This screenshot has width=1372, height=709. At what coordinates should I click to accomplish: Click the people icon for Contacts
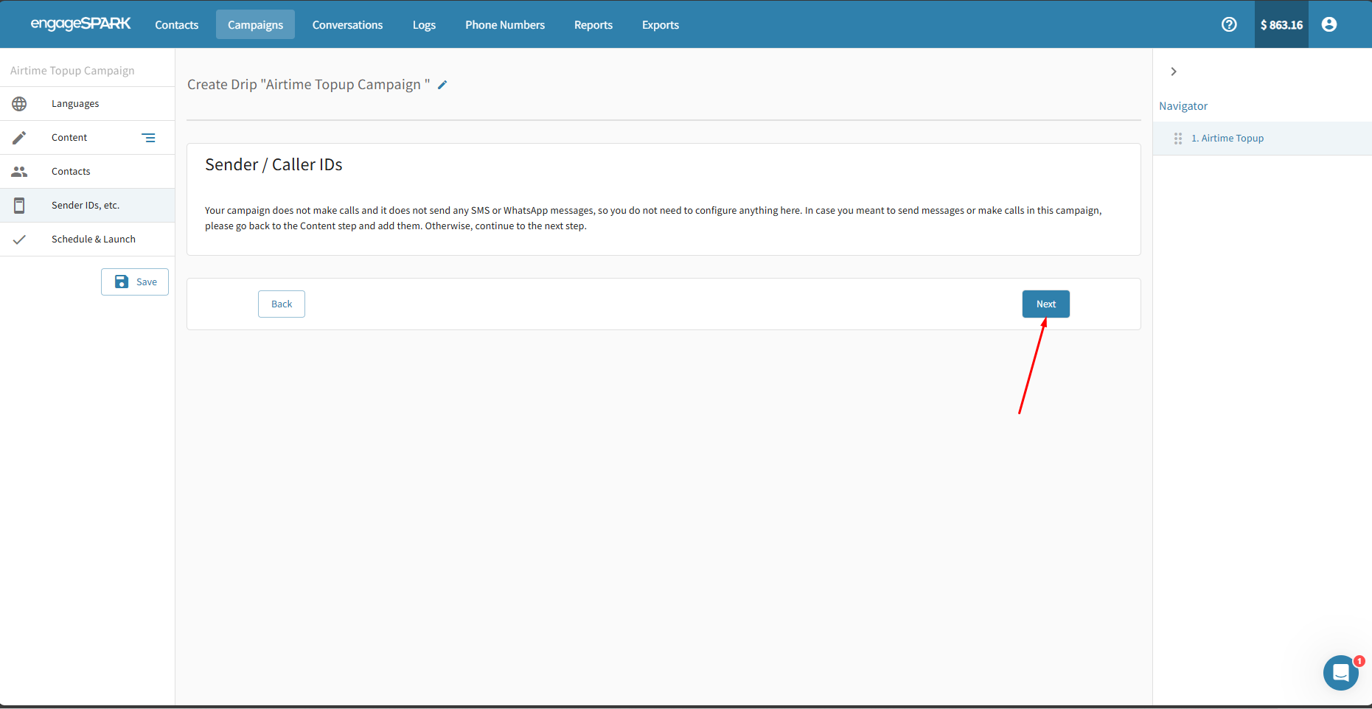(19, 172)
